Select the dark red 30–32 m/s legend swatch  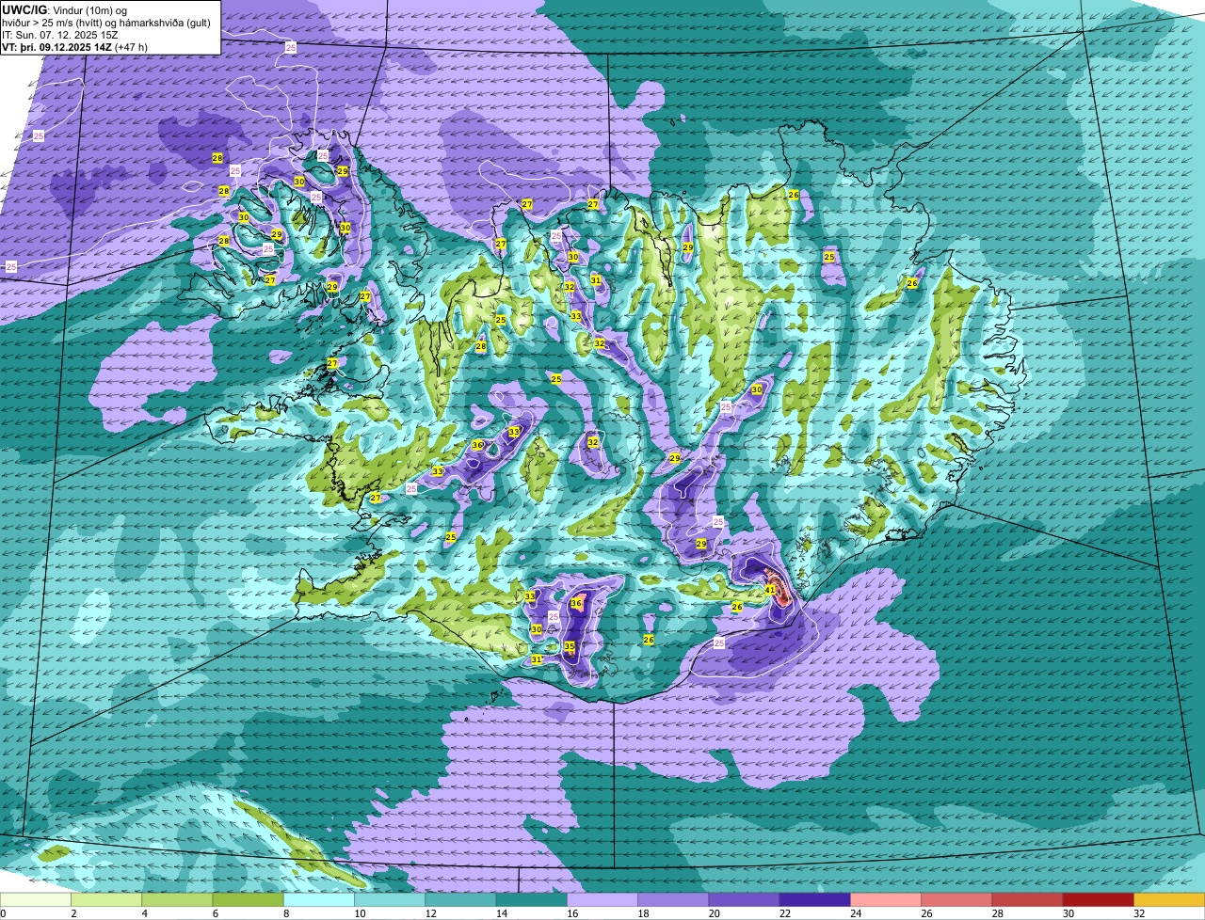pyautogui.click(x=1099, y=899)
